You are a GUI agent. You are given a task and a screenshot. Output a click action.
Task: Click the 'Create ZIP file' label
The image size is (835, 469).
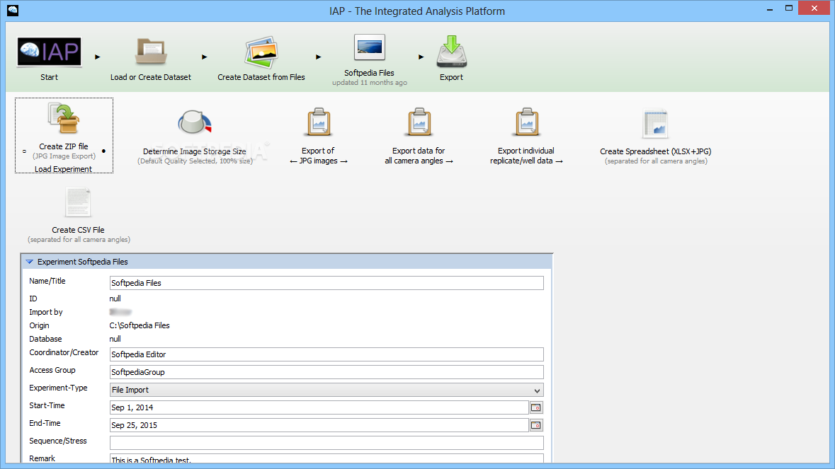[x=64, y=146]
